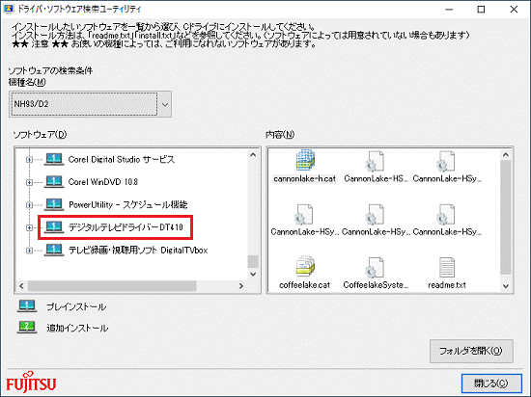Select Corel Digital Studio サービス text
Screen dimensions: 531x397
click(122, 160)
